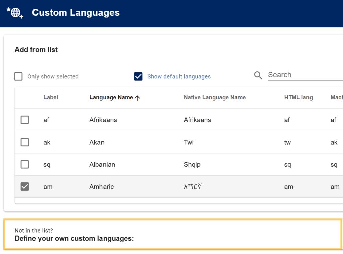343x254 pixels.
Task: Click the HTML lang column header
Action: coord(298,98)
